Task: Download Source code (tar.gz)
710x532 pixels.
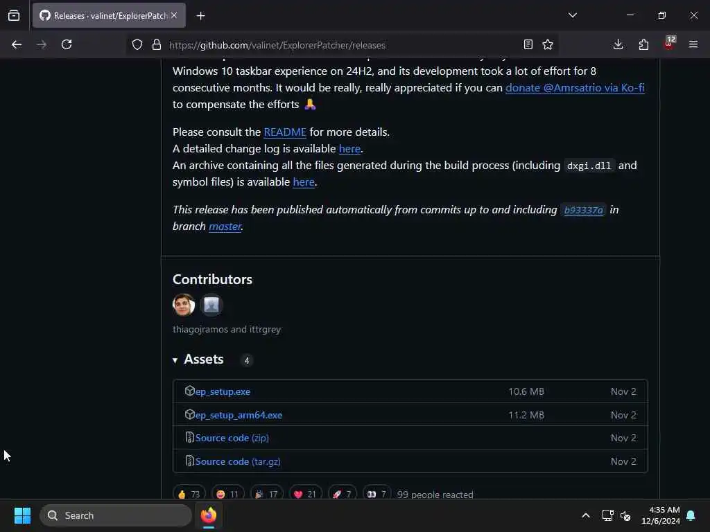Action: point(238,462)
